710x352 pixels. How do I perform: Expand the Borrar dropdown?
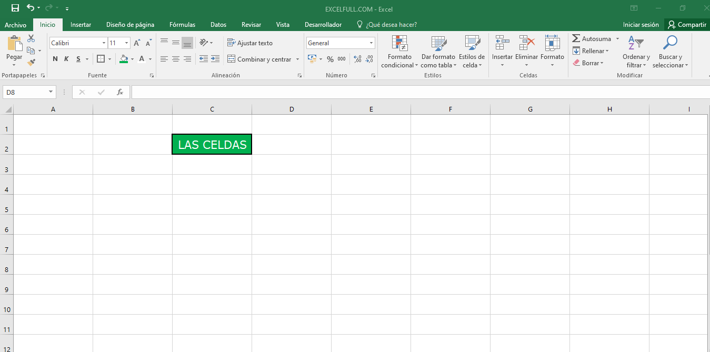click(602, 63)
